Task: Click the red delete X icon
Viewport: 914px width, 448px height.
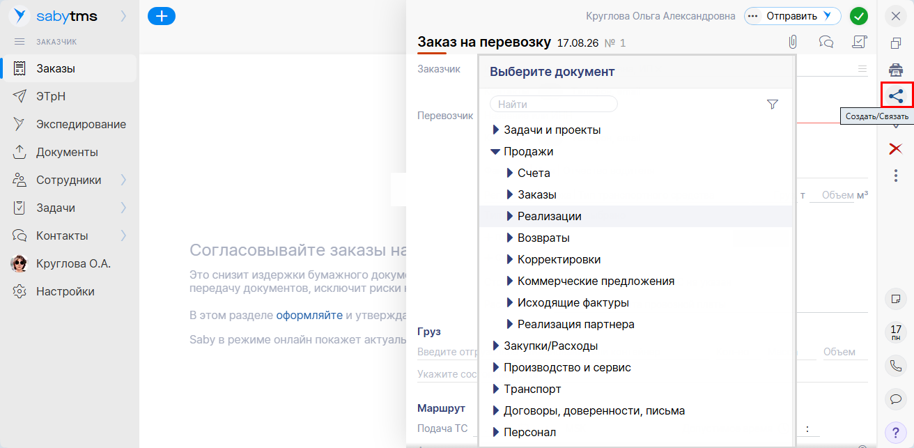Action: pyautogui.click(x=896, y=148)
